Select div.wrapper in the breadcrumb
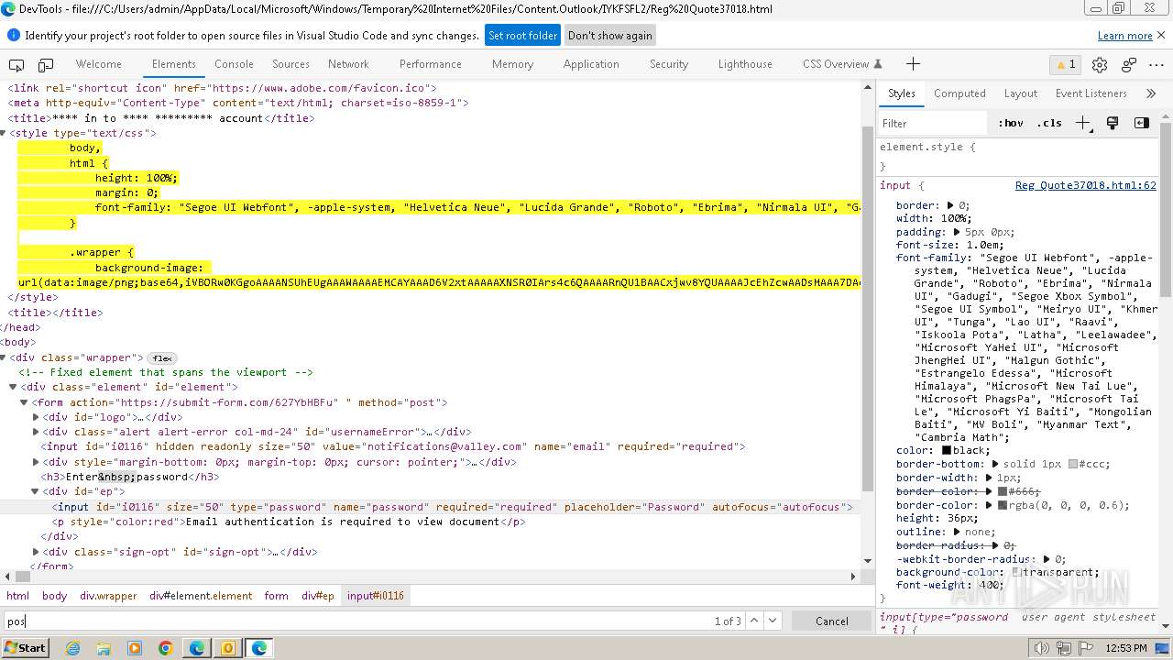 click(108, 596)
